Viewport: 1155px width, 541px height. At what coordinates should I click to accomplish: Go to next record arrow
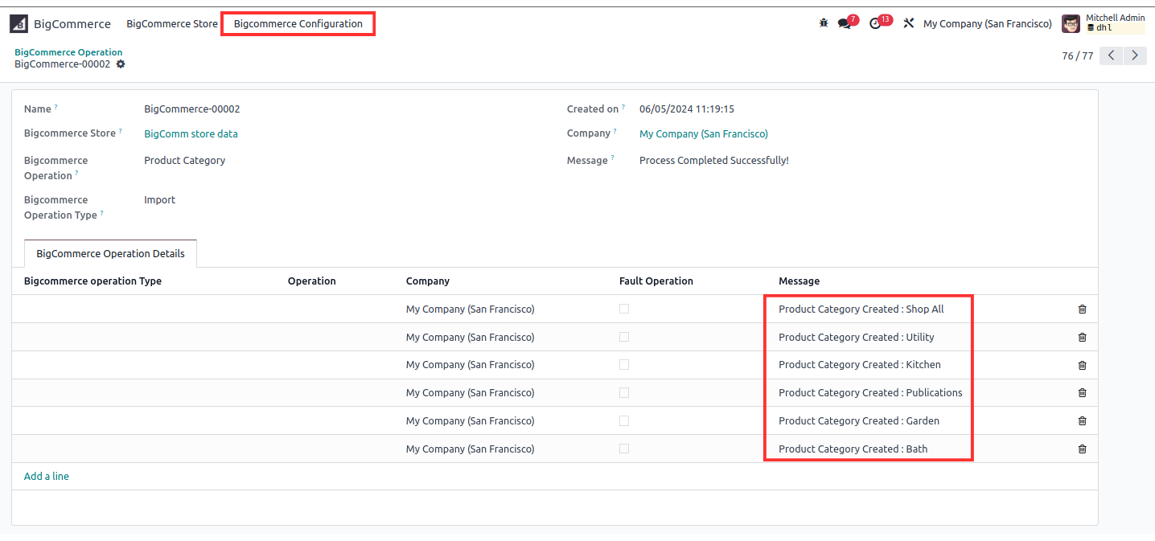1135,55
